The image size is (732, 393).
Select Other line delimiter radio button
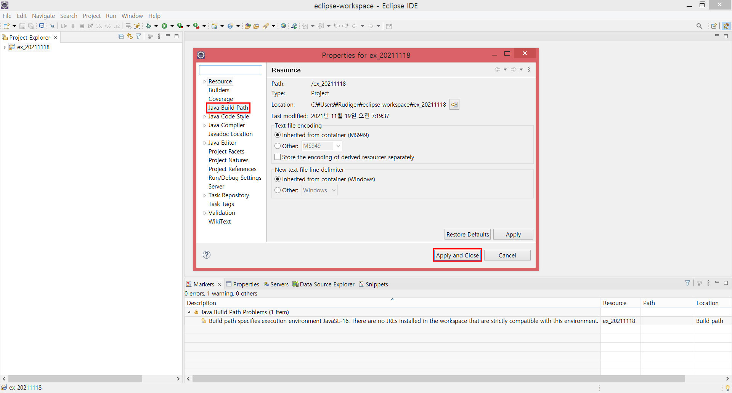click(x=286, y=190)
